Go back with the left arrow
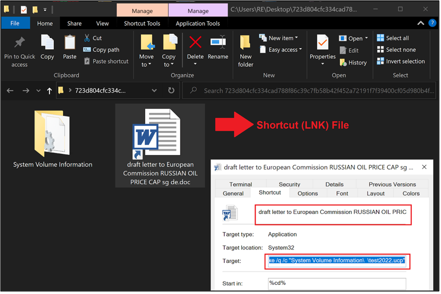441x294 pixels. tap(10, 91)
